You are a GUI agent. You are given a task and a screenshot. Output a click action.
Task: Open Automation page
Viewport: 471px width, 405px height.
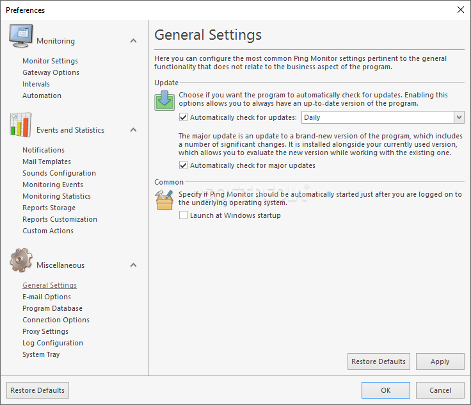(42, 95)
